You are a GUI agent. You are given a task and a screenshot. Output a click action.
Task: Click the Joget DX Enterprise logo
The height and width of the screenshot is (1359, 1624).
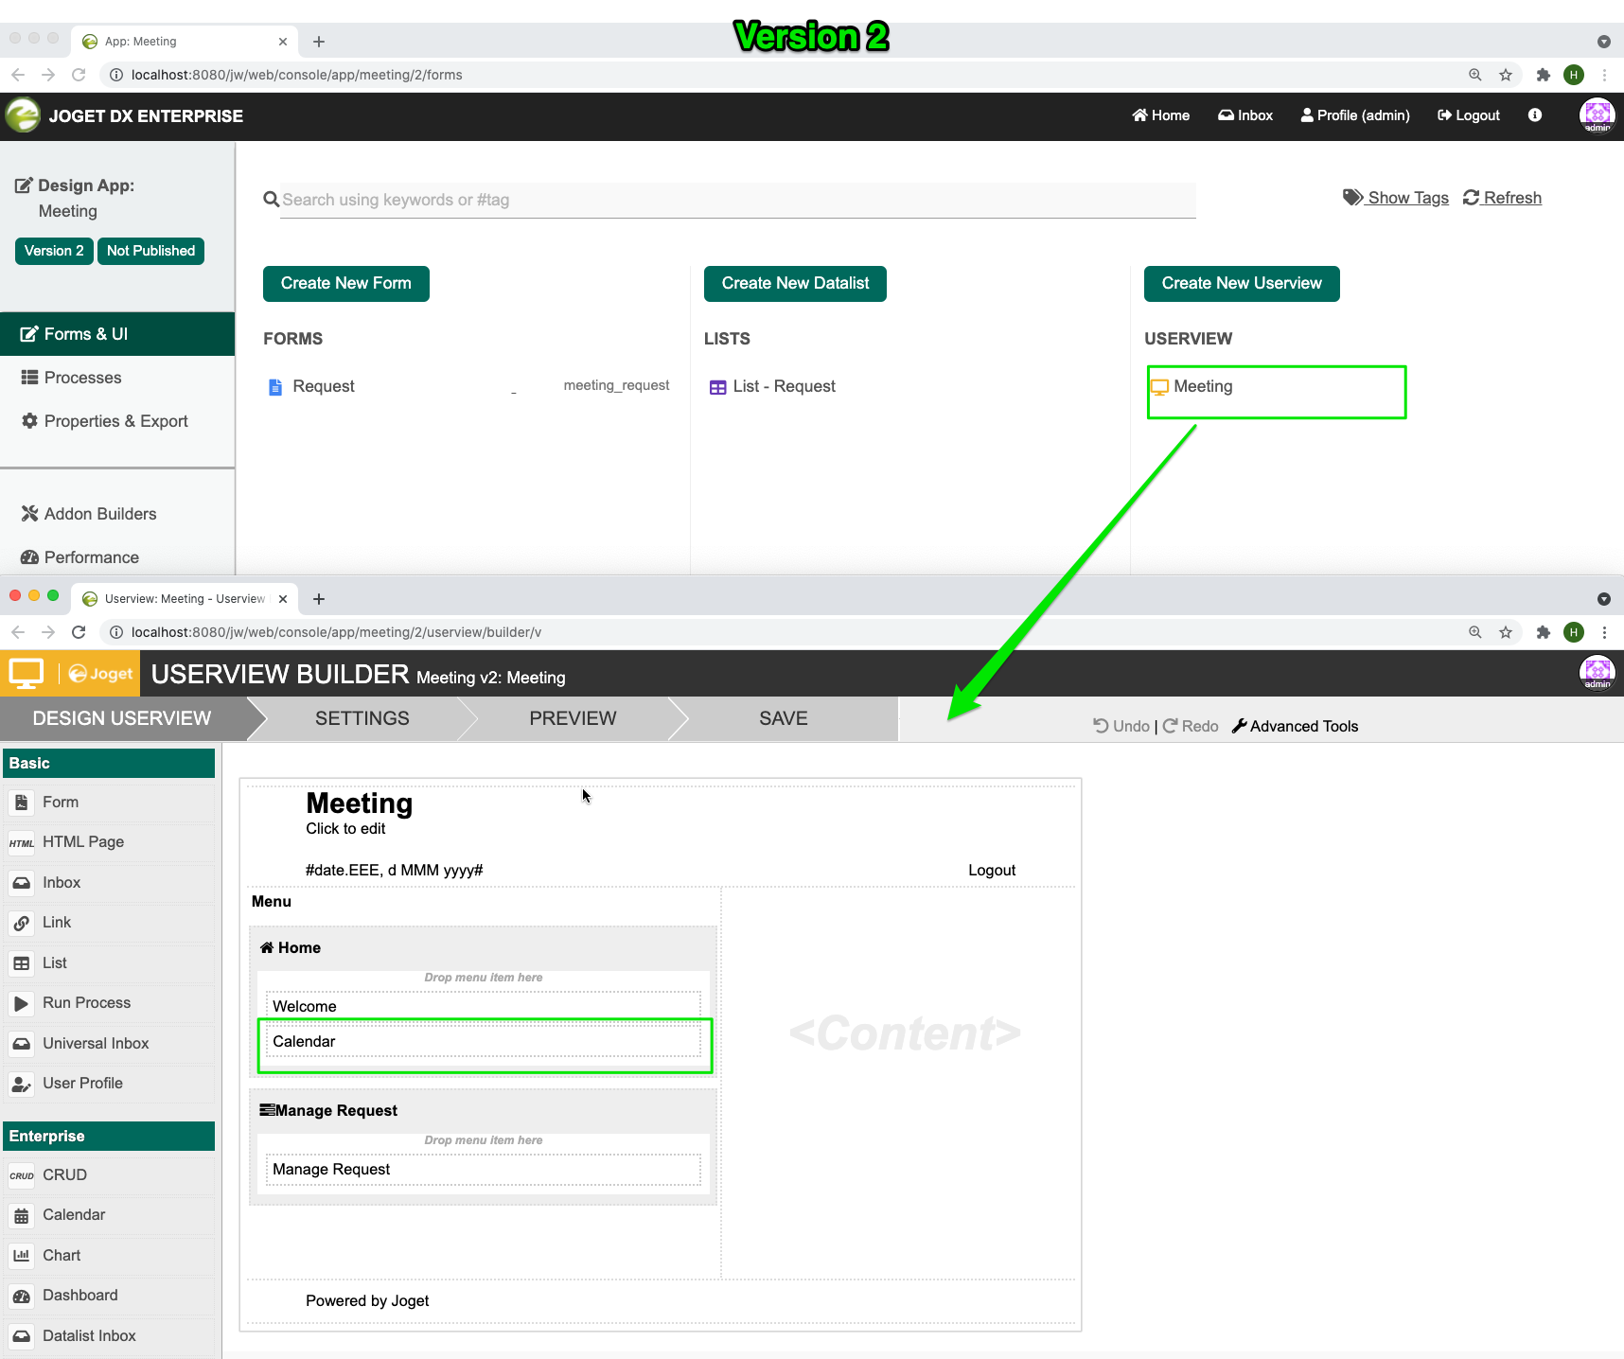23,115
